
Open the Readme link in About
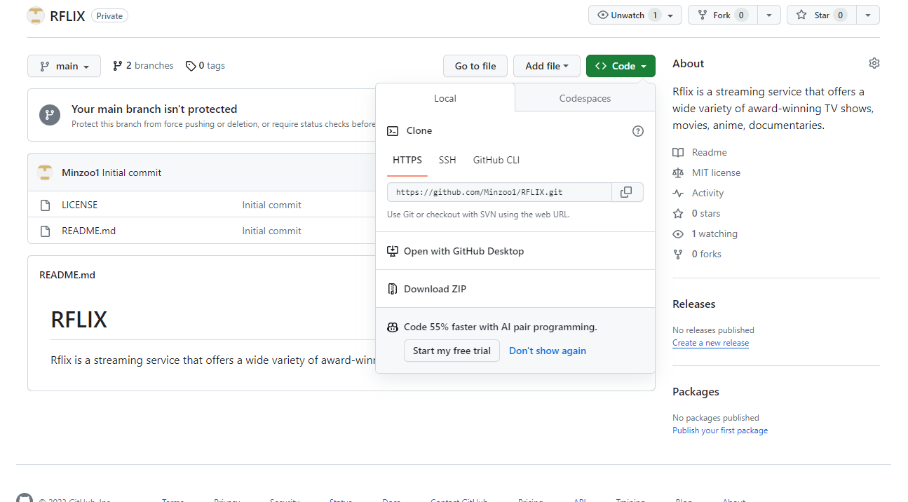click(x=709, y=153)
